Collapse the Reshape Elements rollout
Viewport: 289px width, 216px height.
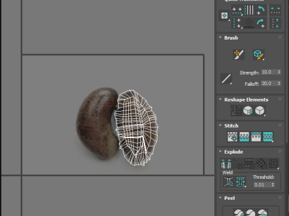tap(220, 100)
